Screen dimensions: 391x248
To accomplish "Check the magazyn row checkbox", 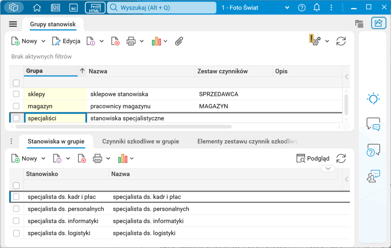I will coord(16,106).
